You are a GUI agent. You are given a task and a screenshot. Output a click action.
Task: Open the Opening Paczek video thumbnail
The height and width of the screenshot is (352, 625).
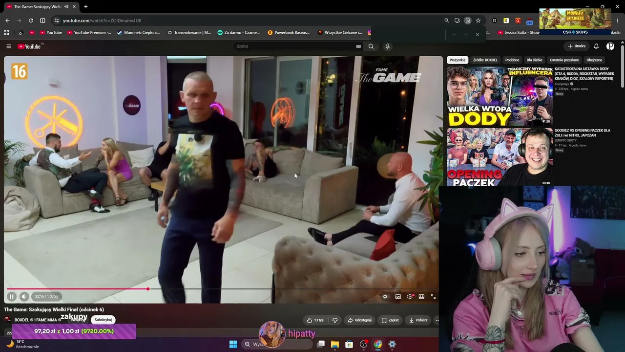point(500,157)
